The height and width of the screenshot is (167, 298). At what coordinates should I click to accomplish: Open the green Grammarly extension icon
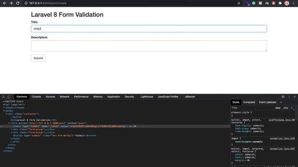click(253, 3)
